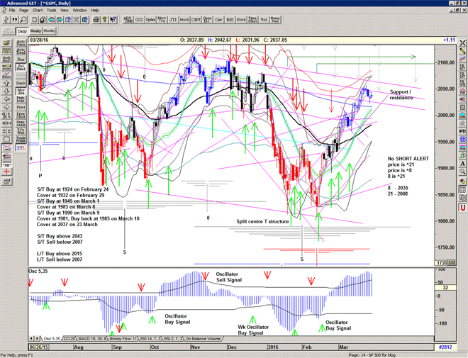Switch chart to Monthly timeframe
The width and height of the screenshot is (468, 358).
click(50, 31)
